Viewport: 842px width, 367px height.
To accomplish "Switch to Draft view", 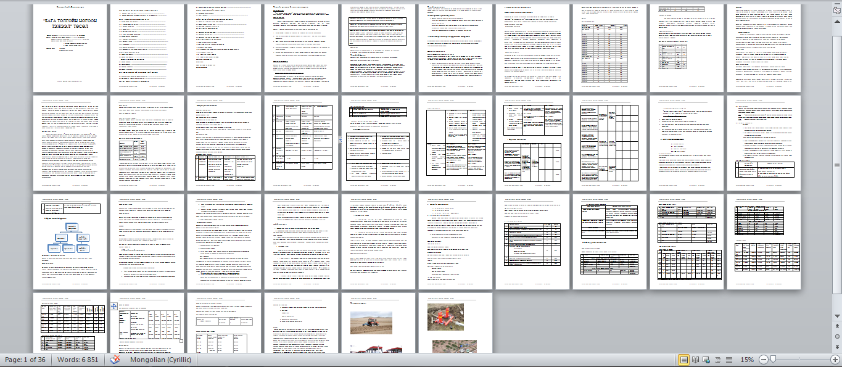I will pyautogui.click(x=729, y=360).
